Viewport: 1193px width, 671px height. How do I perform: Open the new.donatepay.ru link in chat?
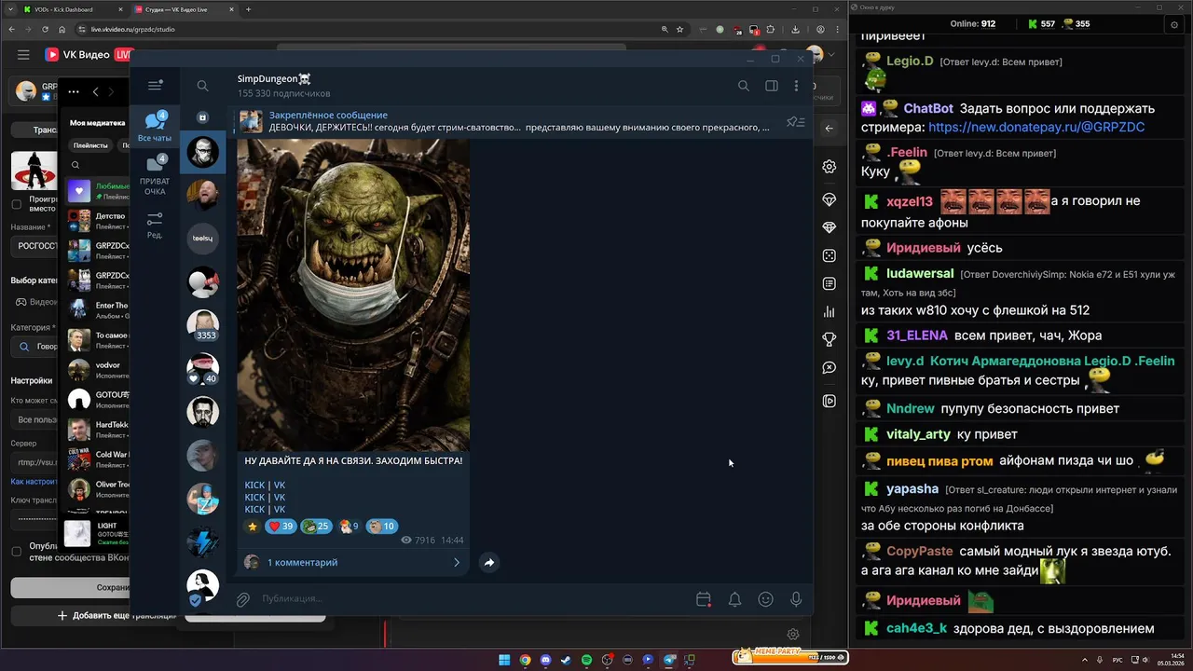[1036, 127]
